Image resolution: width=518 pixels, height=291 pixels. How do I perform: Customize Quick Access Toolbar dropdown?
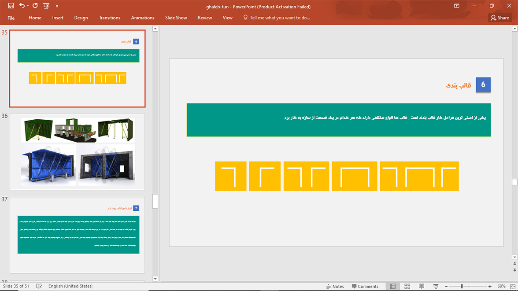(x=57, y=6)
